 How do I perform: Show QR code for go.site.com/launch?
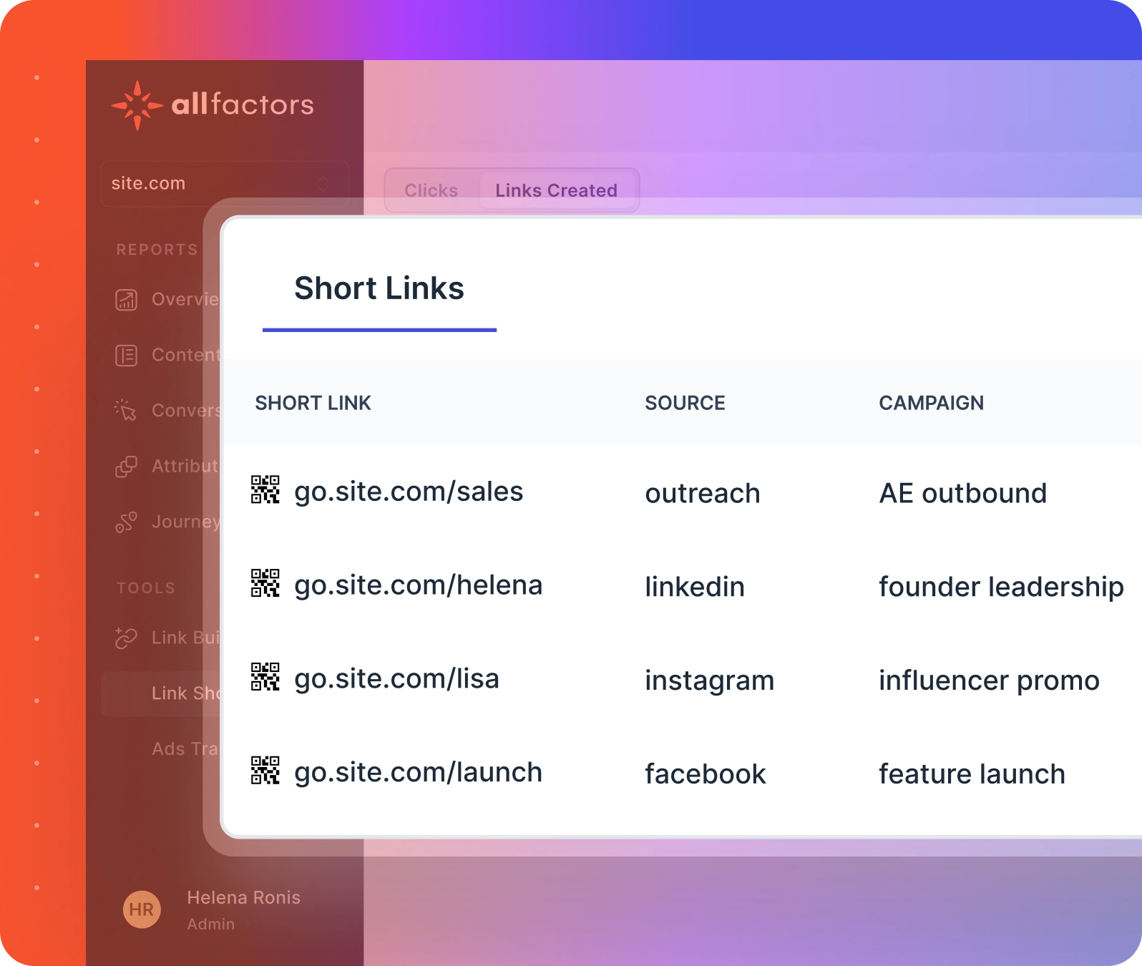265,771
